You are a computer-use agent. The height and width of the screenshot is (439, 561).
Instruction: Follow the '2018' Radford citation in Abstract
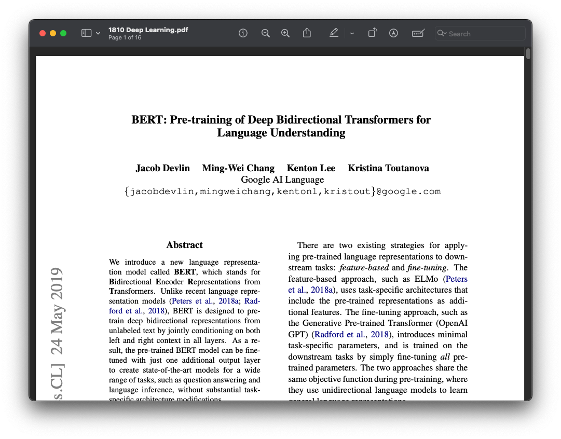pos(156,311)
